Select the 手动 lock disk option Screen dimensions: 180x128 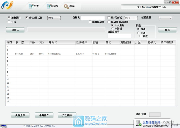pos(138,33)
